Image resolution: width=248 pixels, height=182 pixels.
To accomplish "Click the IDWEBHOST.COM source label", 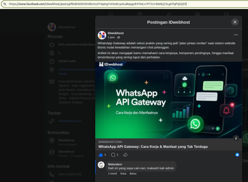I will coord(110,142).
